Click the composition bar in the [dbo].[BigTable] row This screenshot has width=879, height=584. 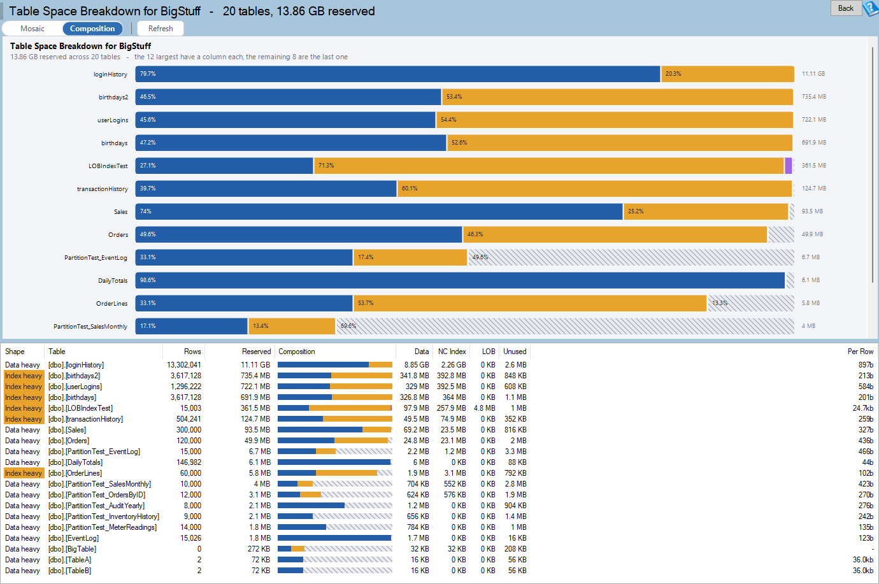(x=335, y=549)
